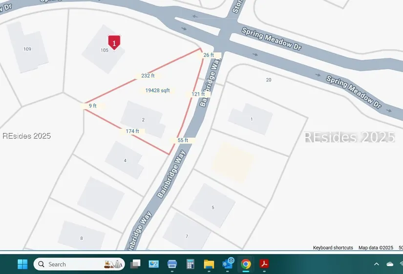Click the highlighted yellow building on map
The image size is (403, 274).
(x=233, y=162)
